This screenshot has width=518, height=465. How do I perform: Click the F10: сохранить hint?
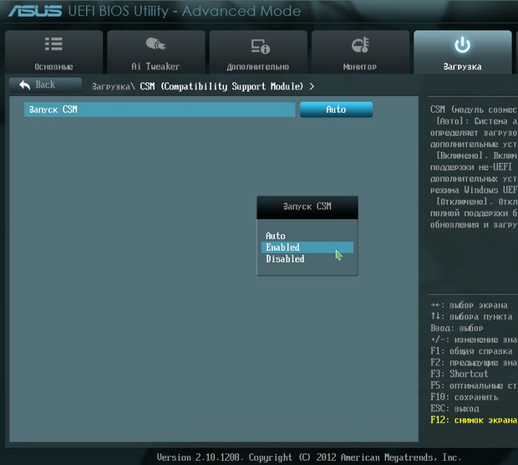(465, 397)
